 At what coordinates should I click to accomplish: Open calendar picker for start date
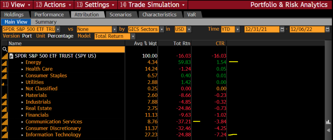(x=282, y=29)
